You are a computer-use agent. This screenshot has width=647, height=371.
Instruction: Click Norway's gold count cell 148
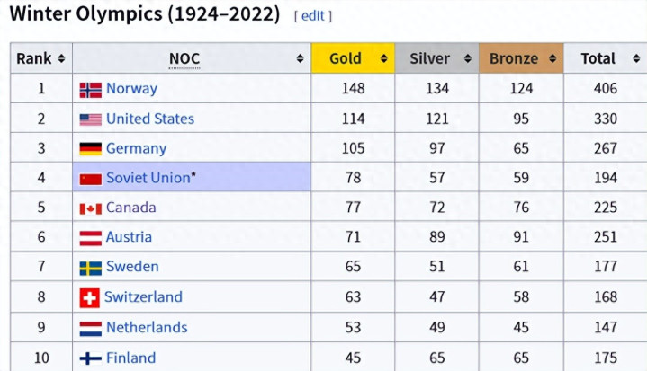pyautogui.click(x=353, y=88)
